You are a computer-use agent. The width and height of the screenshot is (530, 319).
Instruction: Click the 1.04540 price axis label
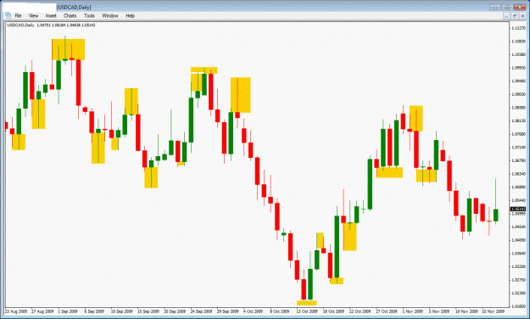click(x=519, y=227)
